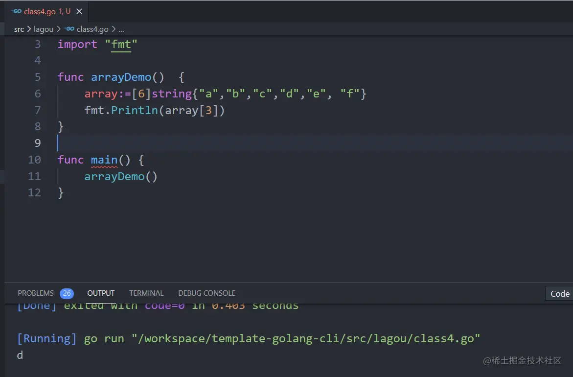Image resolution: width=573 pixels, height=377 pixels.
Task: Switch to the PROBLEMS panel tab
Action: 36,293
